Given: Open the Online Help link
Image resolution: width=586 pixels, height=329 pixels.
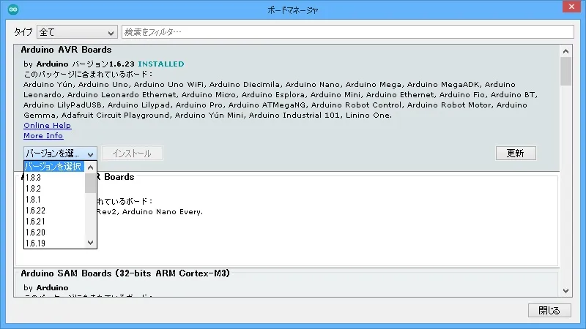Looking at the screenshot, I should (47, 126).
